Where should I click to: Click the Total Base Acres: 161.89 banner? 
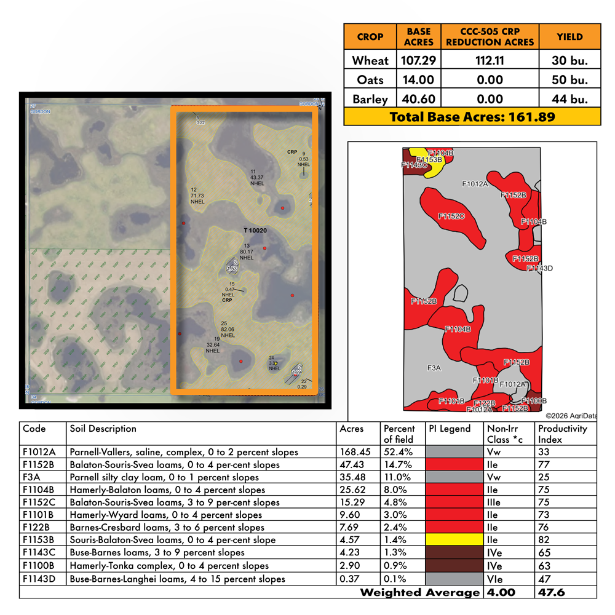click(x=472, y=116)
